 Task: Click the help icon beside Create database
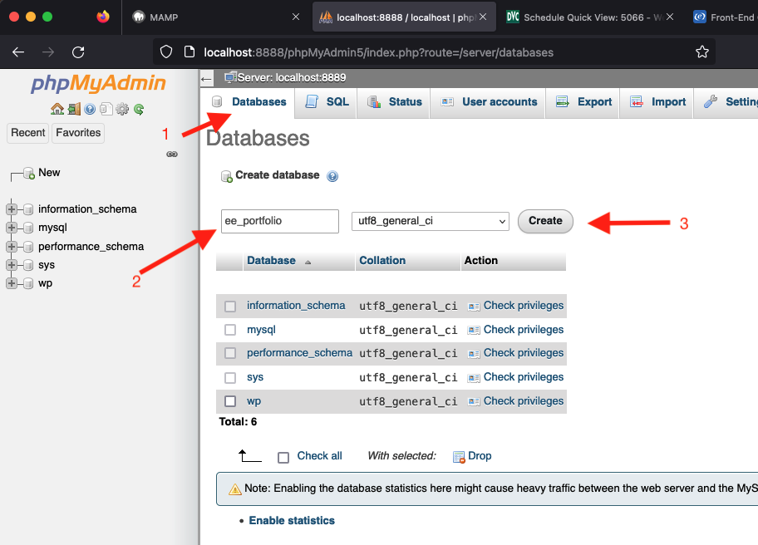tap(332, 176)
